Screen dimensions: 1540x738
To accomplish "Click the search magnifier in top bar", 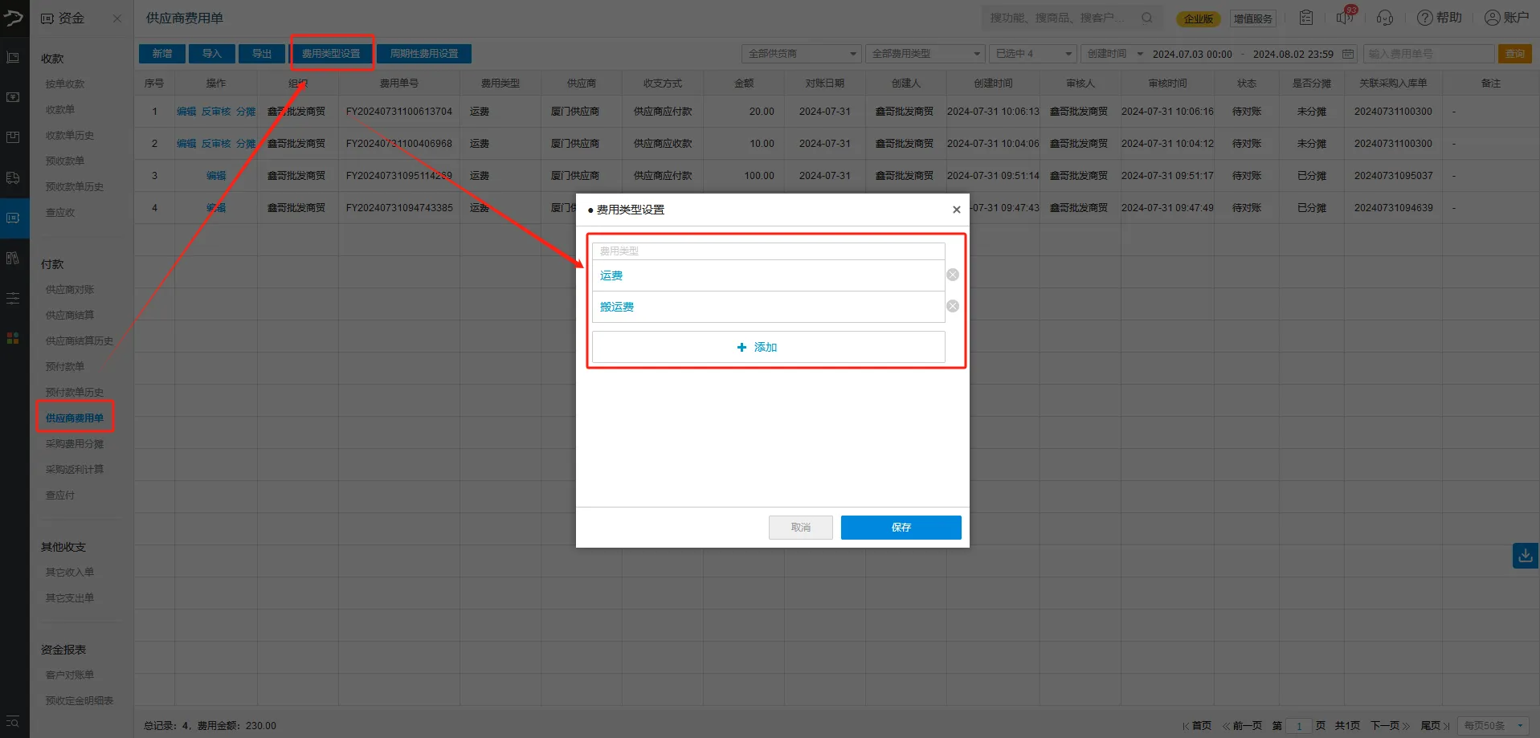I will coord(1147,18).
